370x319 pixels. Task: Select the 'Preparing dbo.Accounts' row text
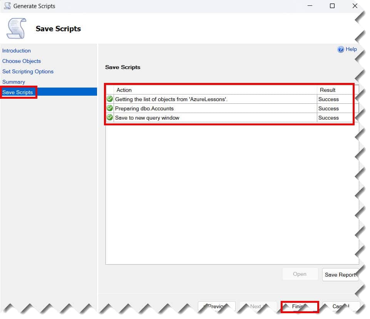click(x=144, y=109)
